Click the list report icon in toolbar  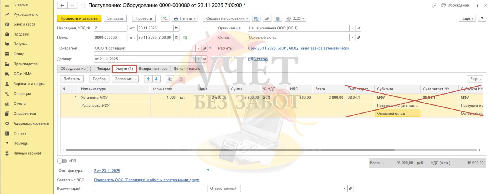278,18
